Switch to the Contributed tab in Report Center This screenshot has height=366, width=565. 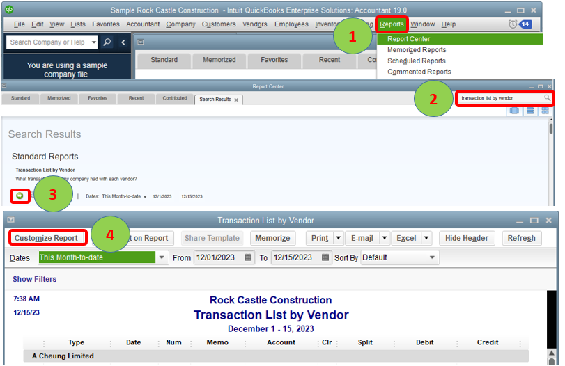pyautogui.click(x=174, y=98)
